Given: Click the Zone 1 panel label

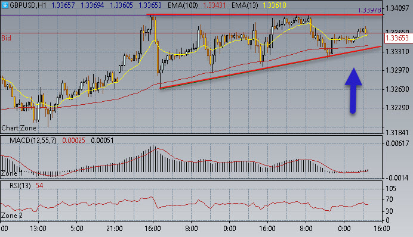Looking at the screenshot, I should pyautogui.click(x=12, y=173).
